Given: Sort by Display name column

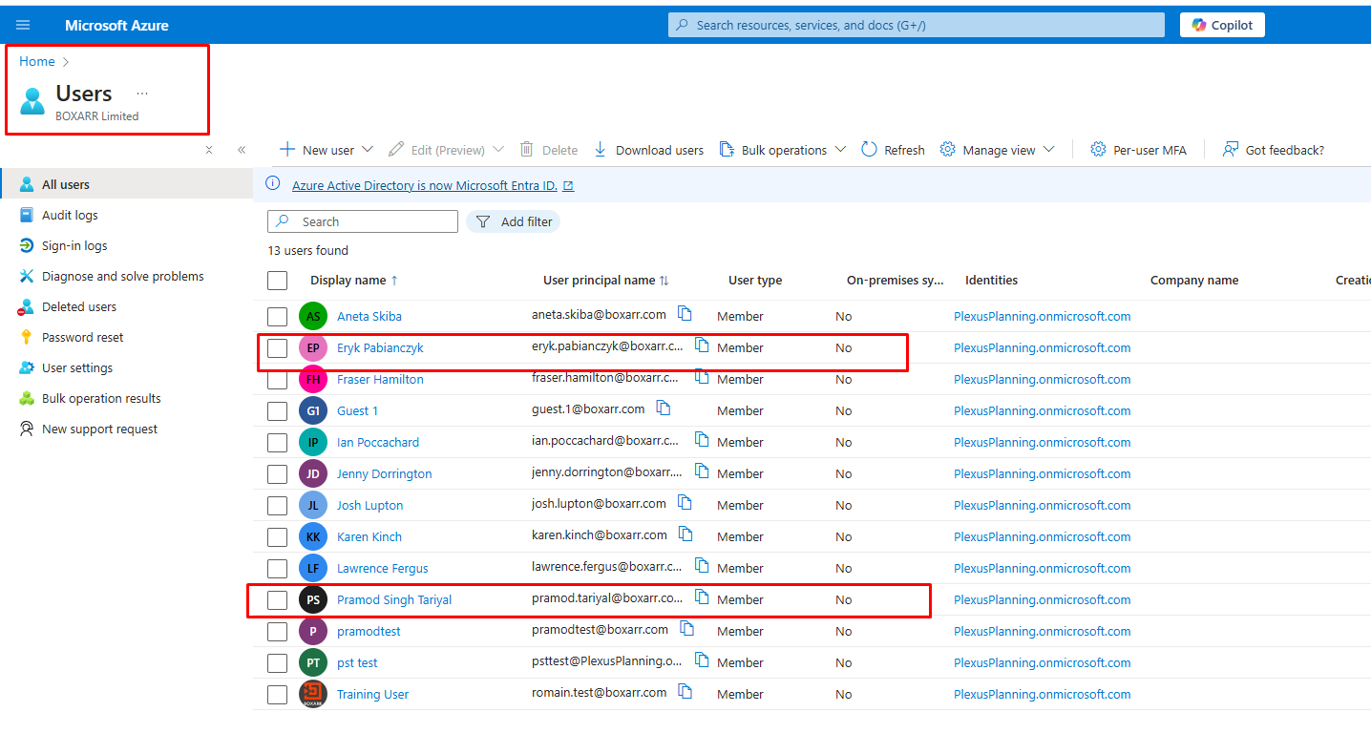Looking at the screenshot, I should tap(354, 280).
